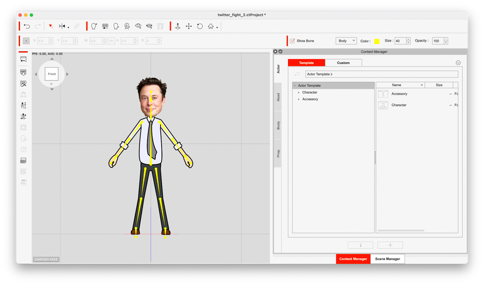Viewport: 484px width, 285px height.
Task: Rotate view right with navigator right arrow
Action: [67, 74]
